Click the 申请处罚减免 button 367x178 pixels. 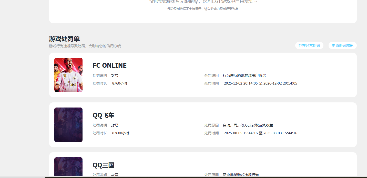pos(342,45)
